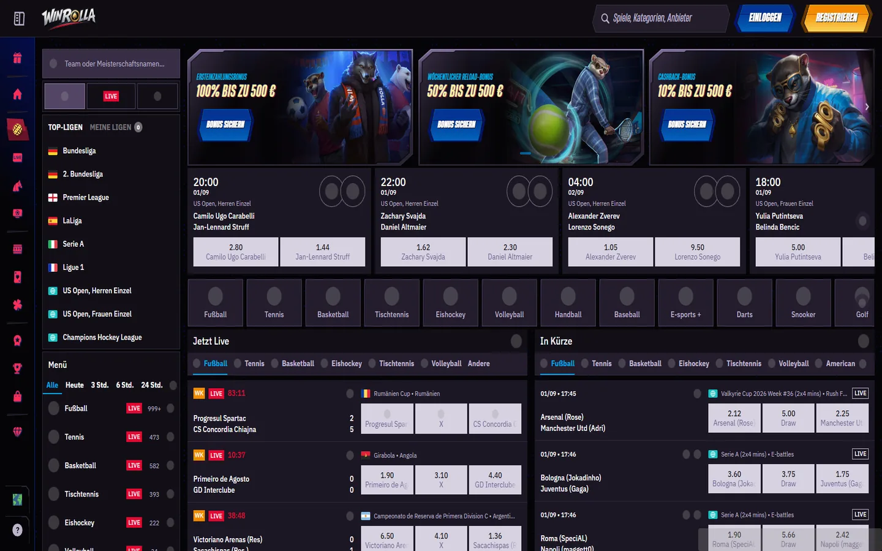Screen dimensions: 882x551
Task: Open the diamond VIP sidebar icon
Action: (17, 432)
